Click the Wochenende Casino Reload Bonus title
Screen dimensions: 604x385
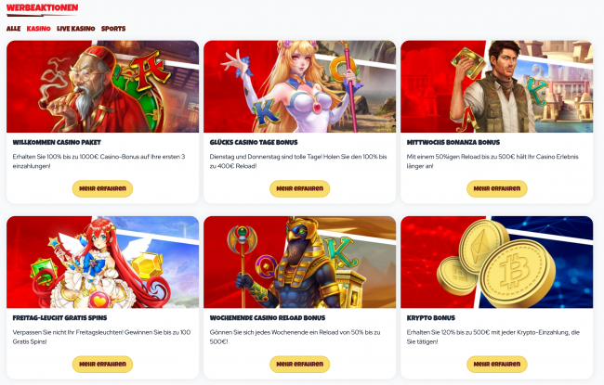pyautogui.click(x=268, y=317)
